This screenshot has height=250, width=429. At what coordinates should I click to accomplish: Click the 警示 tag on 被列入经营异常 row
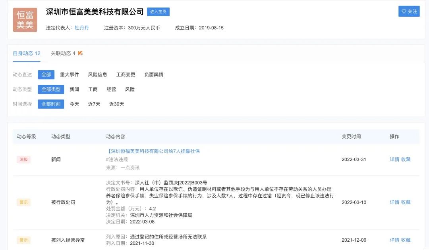point(23,240)
